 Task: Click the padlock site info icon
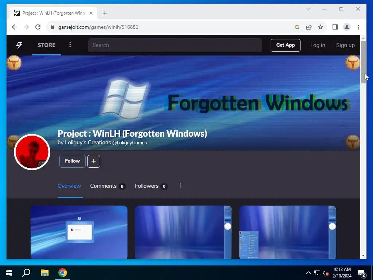coord(52,27)
